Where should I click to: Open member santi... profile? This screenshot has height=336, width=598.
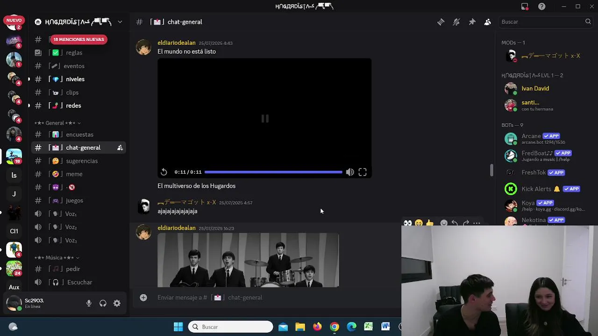543,105
